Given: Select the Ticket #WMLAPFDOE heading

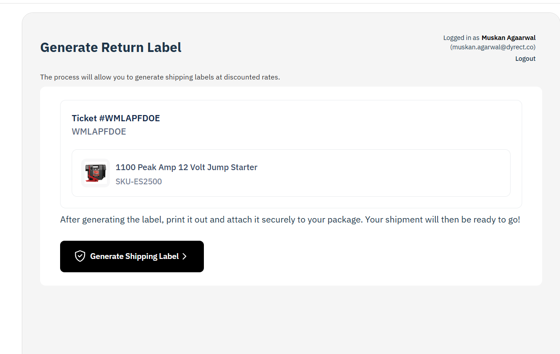Looking at the screenshot, I should pyautogui.click(x=116, y=118).
